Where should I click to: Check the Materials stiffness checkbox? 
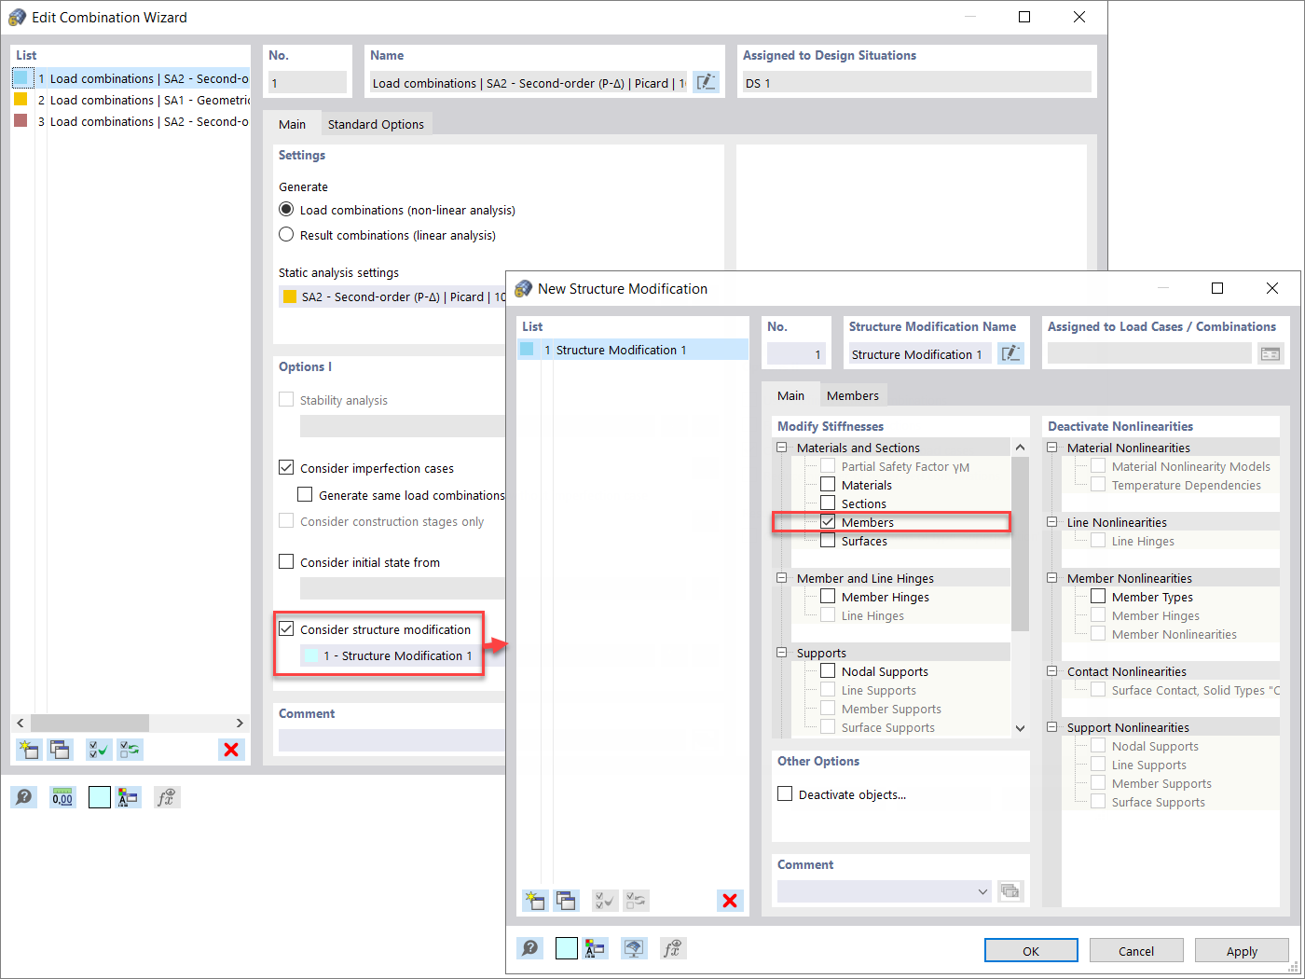click(x=828, y=484)
